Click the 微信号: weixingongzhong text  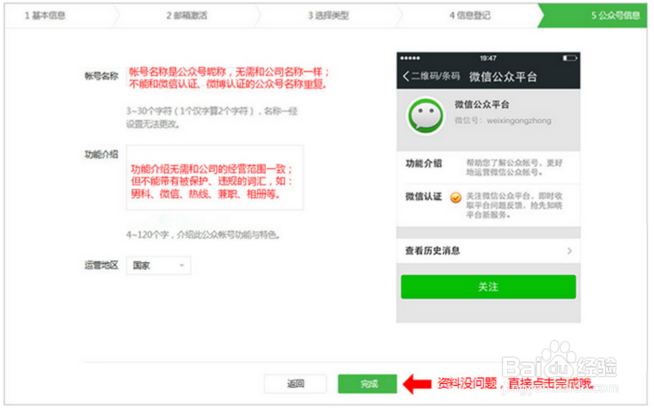click(502, 121)
